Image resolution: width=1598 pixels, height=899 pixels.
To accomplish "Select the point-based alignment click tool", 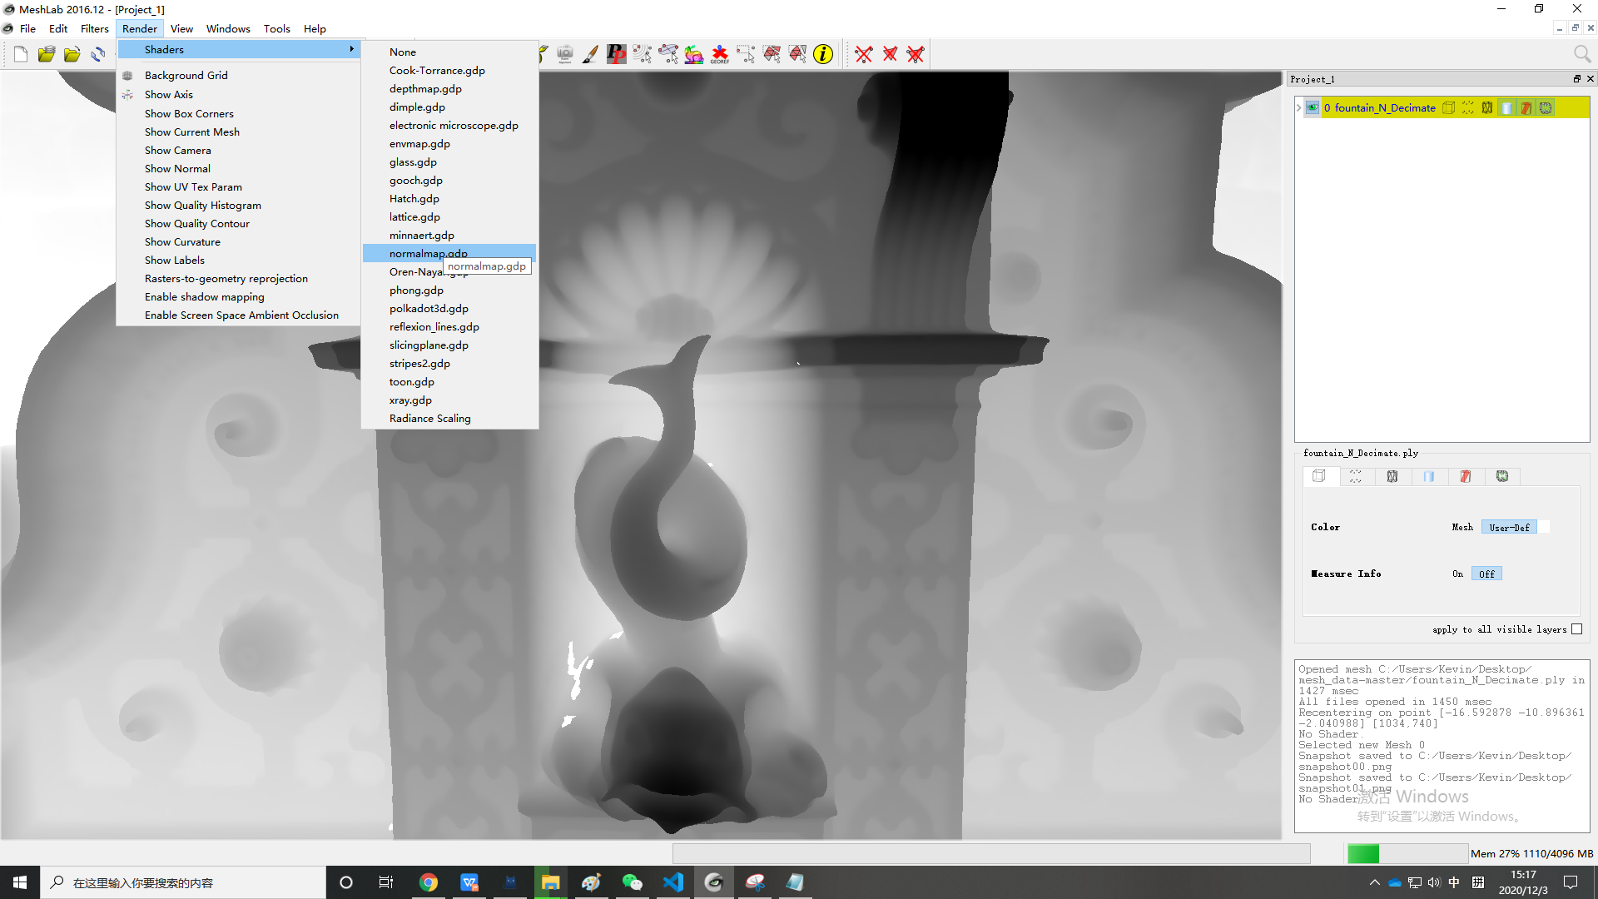I will (x=643, y=55).
